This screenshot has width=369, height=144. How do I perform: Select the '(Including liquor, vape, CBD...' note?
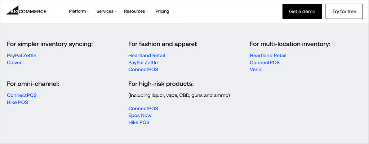pyautogui.click(x=179, y=96)
